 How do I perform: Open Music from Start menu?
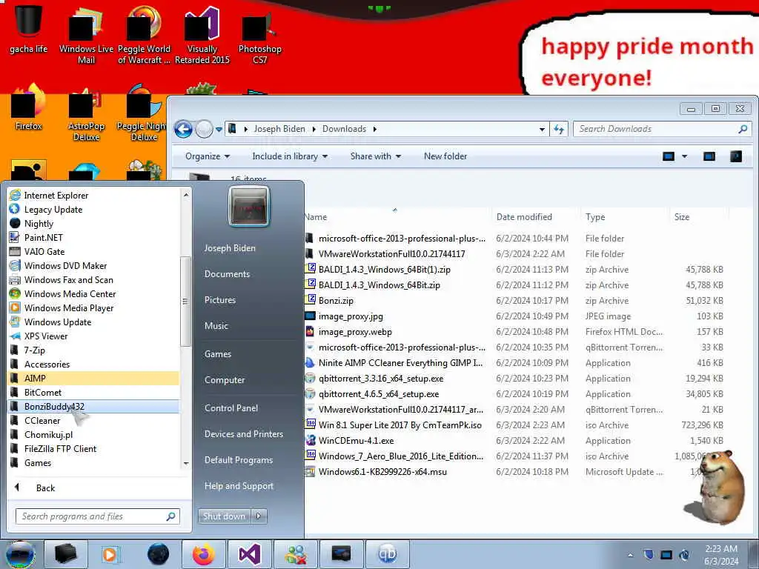pos(216,326)
